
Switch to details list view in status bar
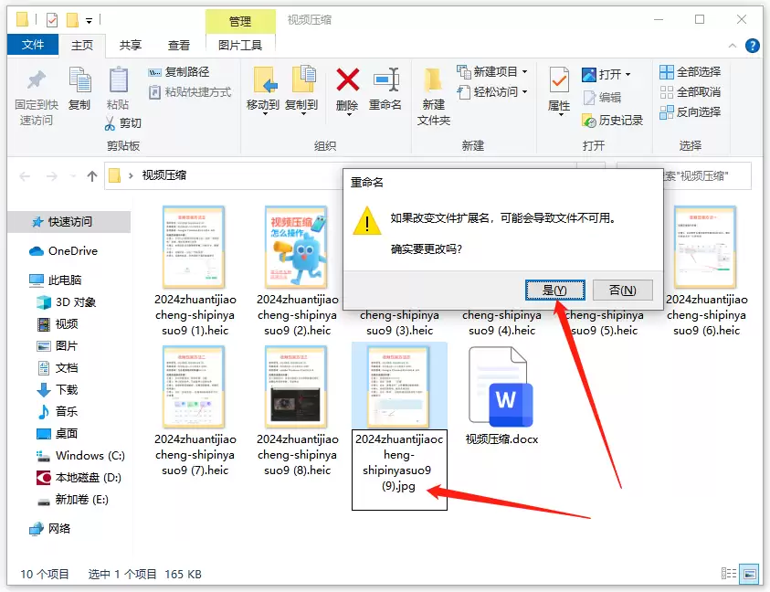click(x=729, y=574)
